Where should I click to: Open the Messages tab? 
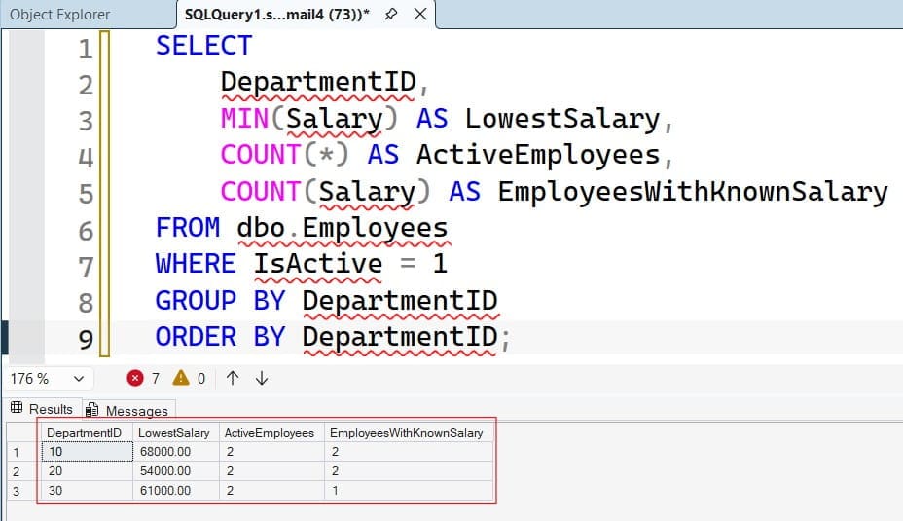(128, 410)
